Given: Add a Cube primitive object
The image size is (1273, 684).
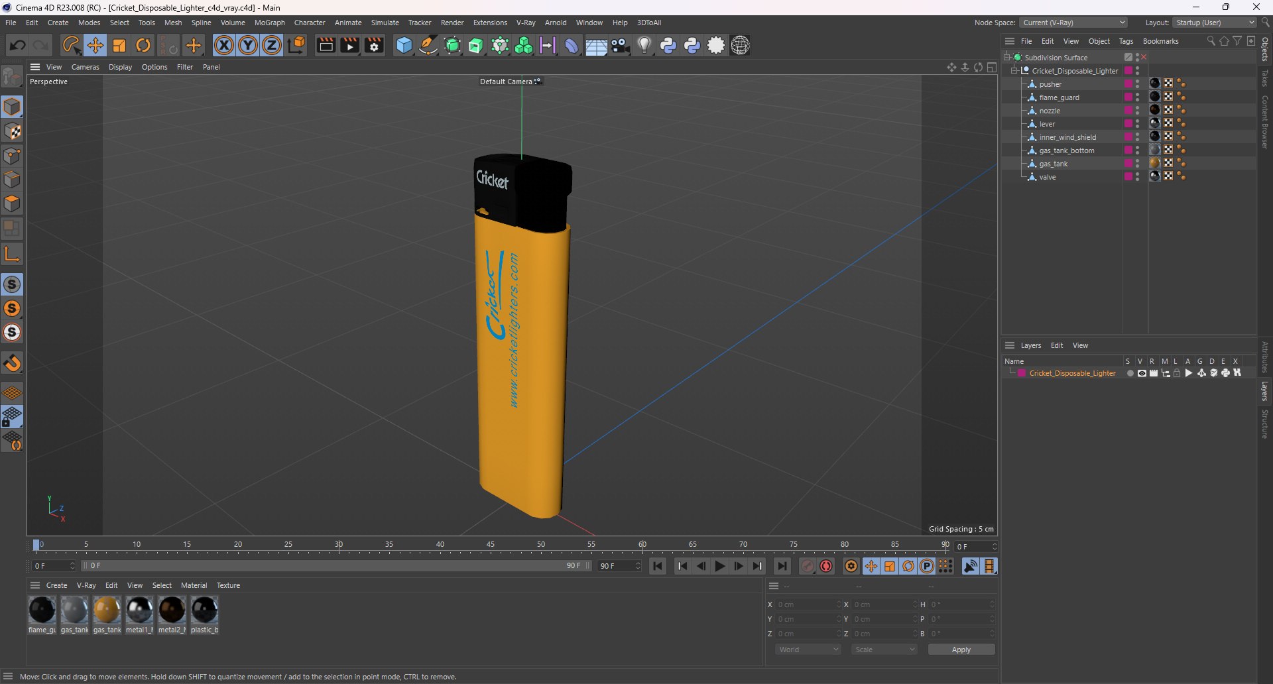Looking at the screenshot, I should tap(404, 45).
